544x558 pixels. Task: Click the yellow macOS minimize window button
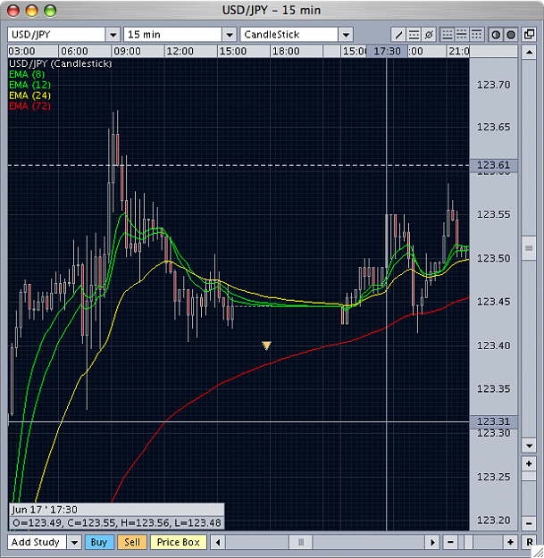coord(31,11)
